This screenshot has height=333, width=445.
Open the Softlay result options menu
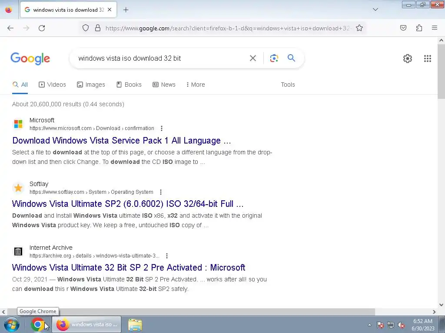(x=161, y=192)
